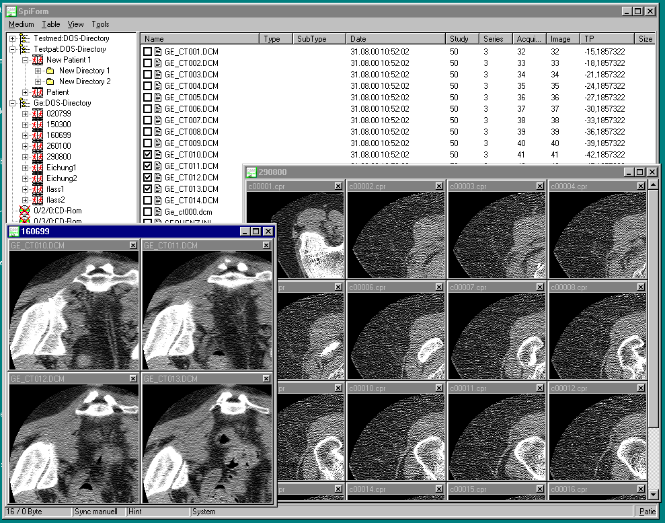Click the patient icon beside 290800 in tree

pos(38,157)
